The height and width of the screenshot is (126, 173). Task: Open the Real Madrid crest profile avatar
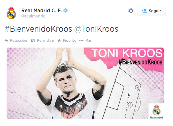coord(11,13)
